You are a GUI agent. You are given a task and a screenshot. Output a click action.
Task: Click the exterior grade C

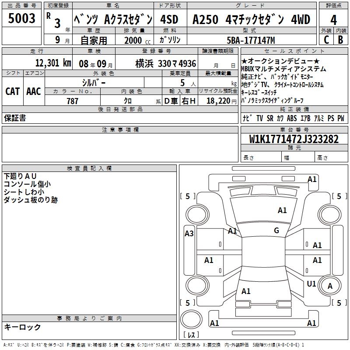tap(326, 39)
